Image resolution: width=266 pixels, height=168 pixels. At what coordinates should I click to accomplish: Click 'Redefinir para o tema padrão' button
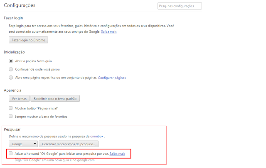coord(55,98)
